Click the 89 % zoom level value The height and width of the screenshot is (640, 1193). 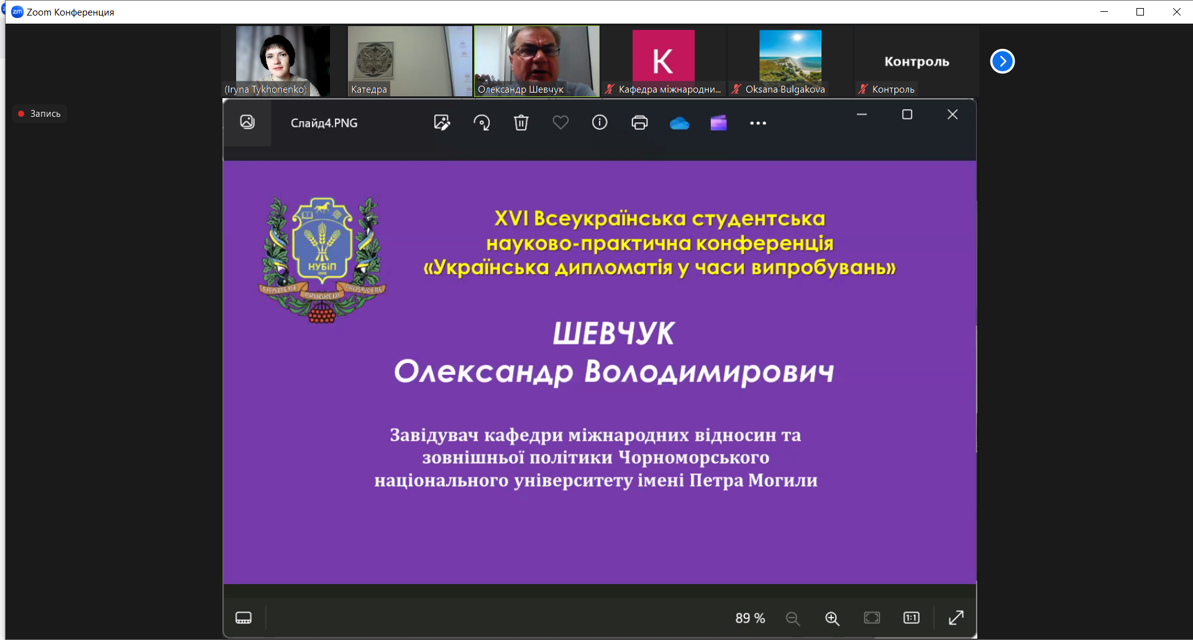point(750,618)
